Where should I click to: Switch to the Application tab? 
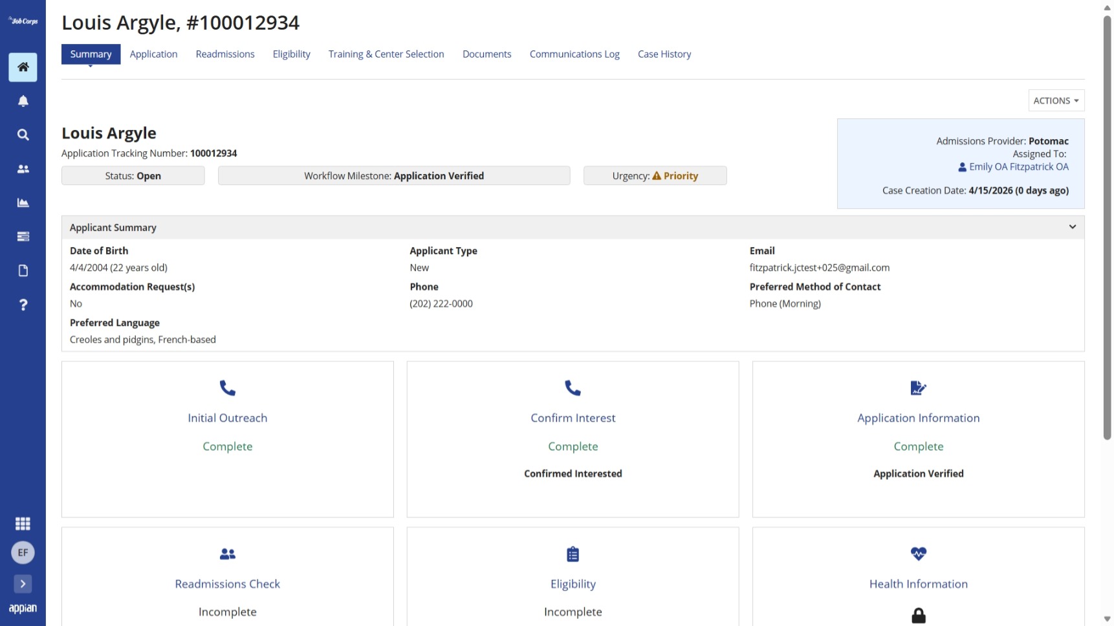click(153, 54)
